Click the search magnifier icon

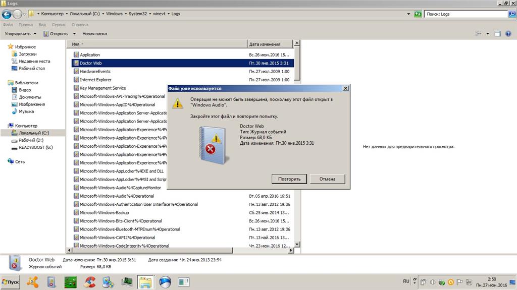(512, 14)
